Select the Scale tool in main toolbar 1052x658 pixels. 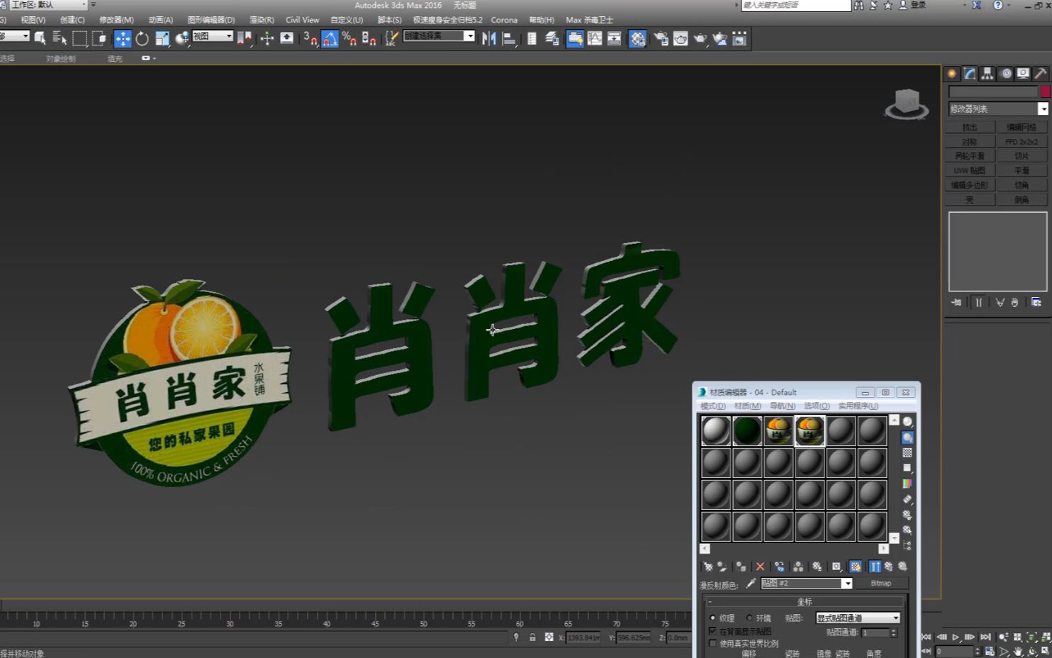162,39
